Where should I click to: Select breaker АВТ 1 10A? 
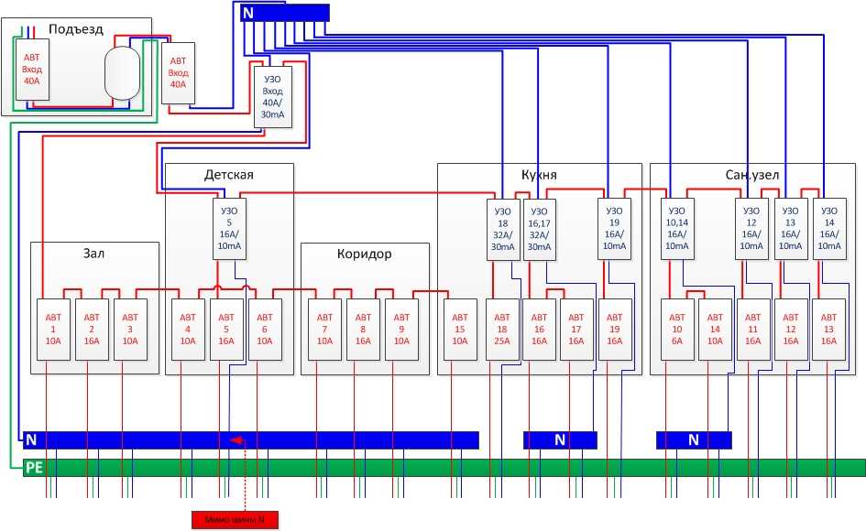coord(53,330)
